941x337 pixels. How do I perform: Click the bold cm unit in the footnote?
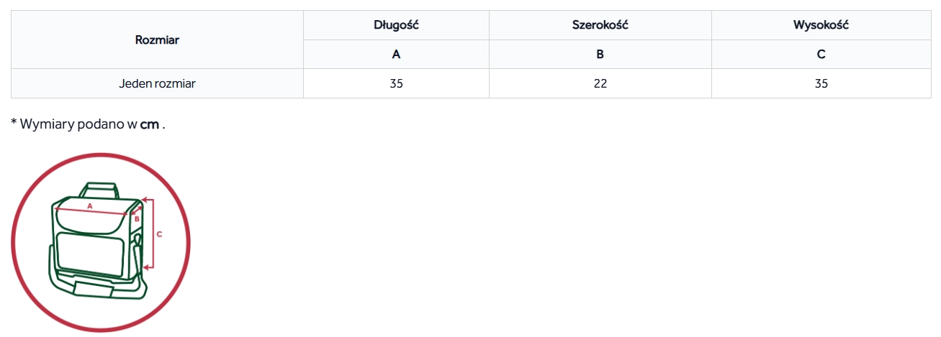(x=150, y=124)
